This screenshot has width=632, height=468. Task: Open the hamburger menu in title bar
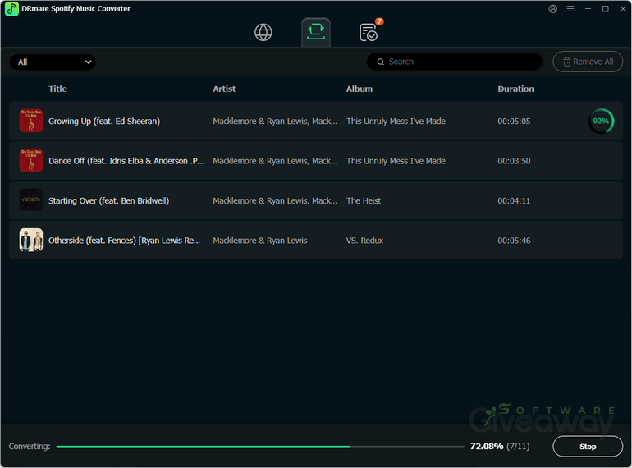coord(570,9)
